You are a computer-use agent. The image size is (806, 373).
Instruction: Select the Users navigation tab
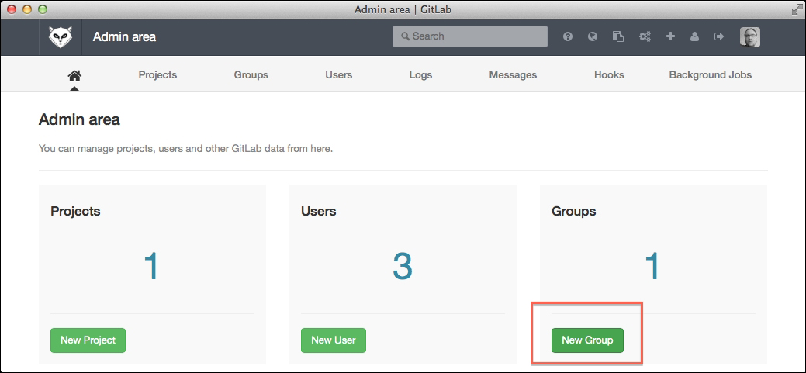coord(338,75)
